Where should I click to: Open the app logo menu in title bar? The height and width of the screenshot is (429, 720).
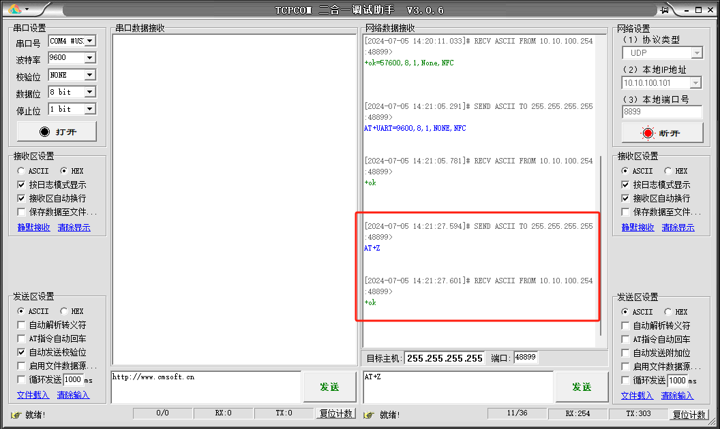(18, 9)
